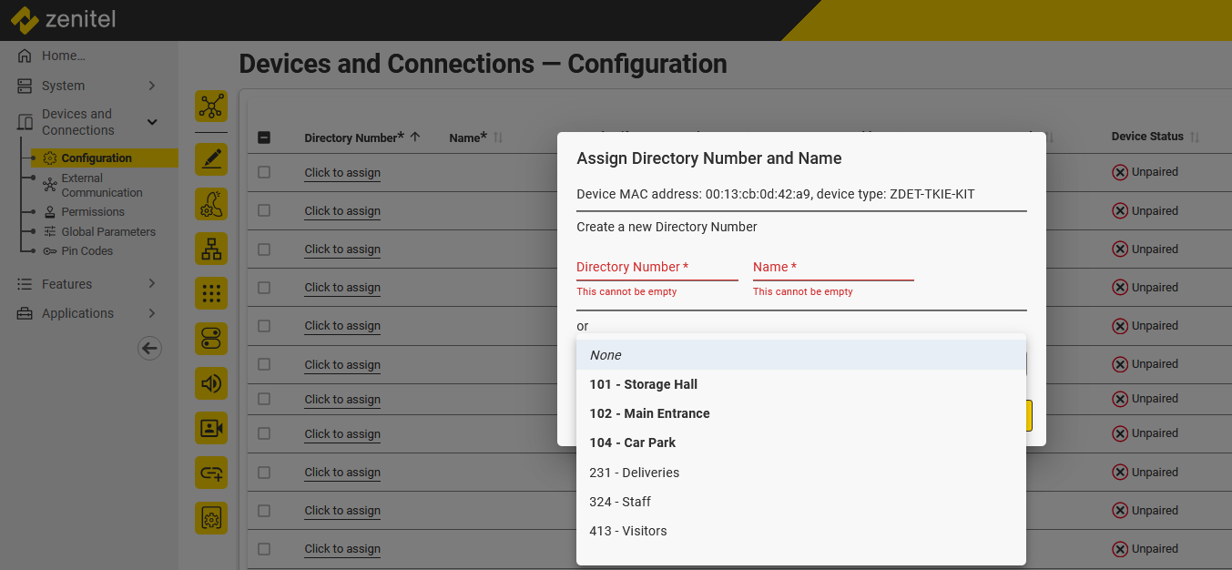Image resolution: width=1232 pixels, height=570 pixels.
Task: Open the speaker audio toolbar icon
Action: tap(211, 383)
